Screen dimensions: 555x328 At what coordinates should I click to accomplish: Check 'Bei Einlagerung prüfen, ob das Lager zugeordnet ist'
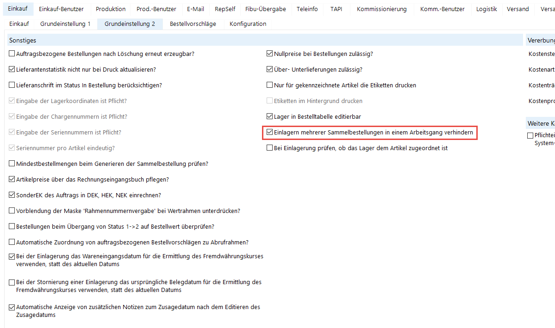click(x=270, y=148)
